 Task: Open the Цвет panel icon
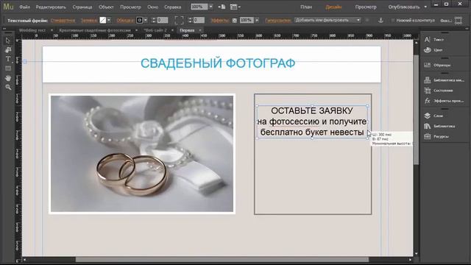pos(428,50)
